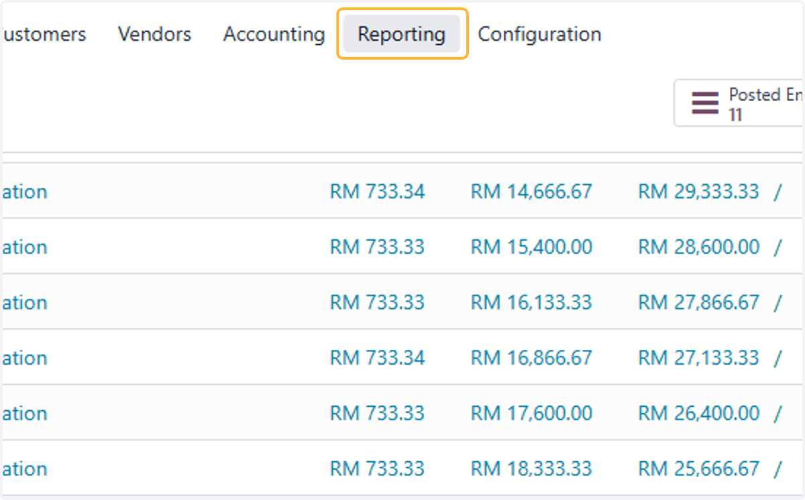Click the Posted Entries hamburger icon
Screen dimensions: 805x500
[705, 104]
